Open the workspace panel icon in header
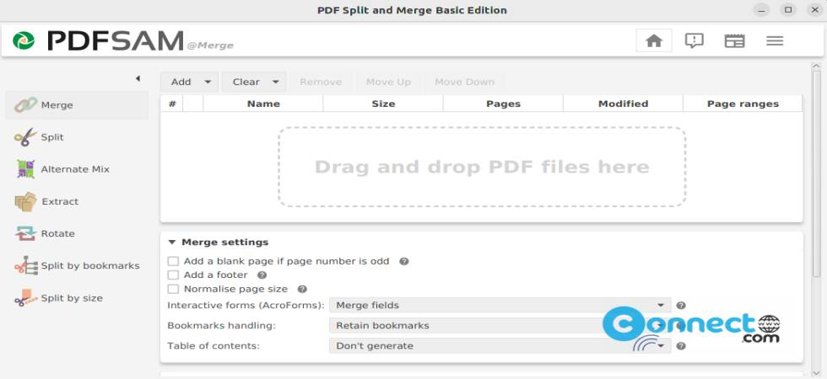The image size is (827, 379). coord(734,40)
